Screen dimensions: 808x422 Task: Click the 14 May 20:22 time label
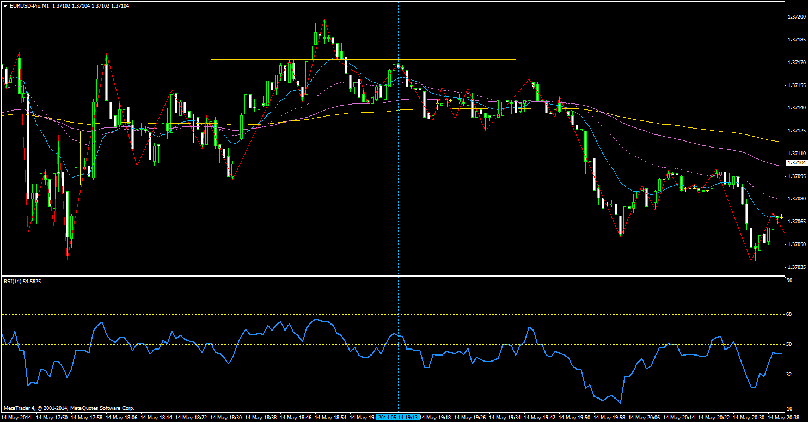click(x=714, y=418)
